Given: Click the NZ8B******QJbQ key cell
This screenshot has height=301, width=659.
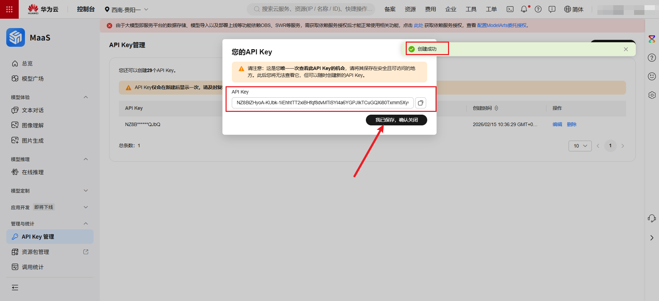Looking at the screenshot, I should coord(143,124).
